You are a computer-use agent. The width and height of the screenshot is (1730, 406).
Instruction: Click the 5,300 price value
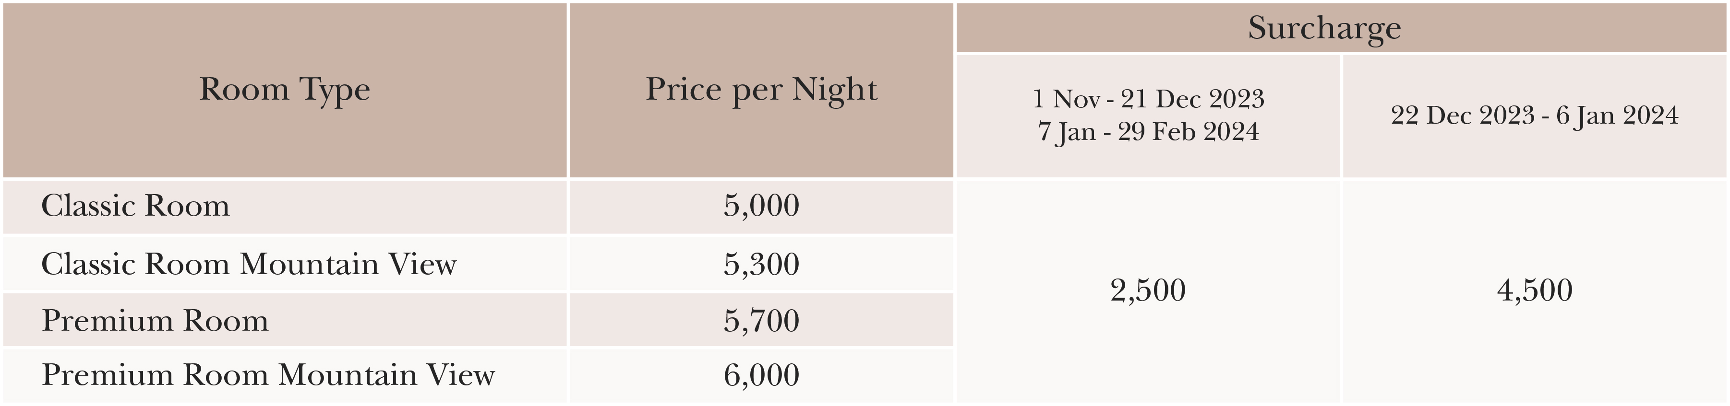(762, 265)
